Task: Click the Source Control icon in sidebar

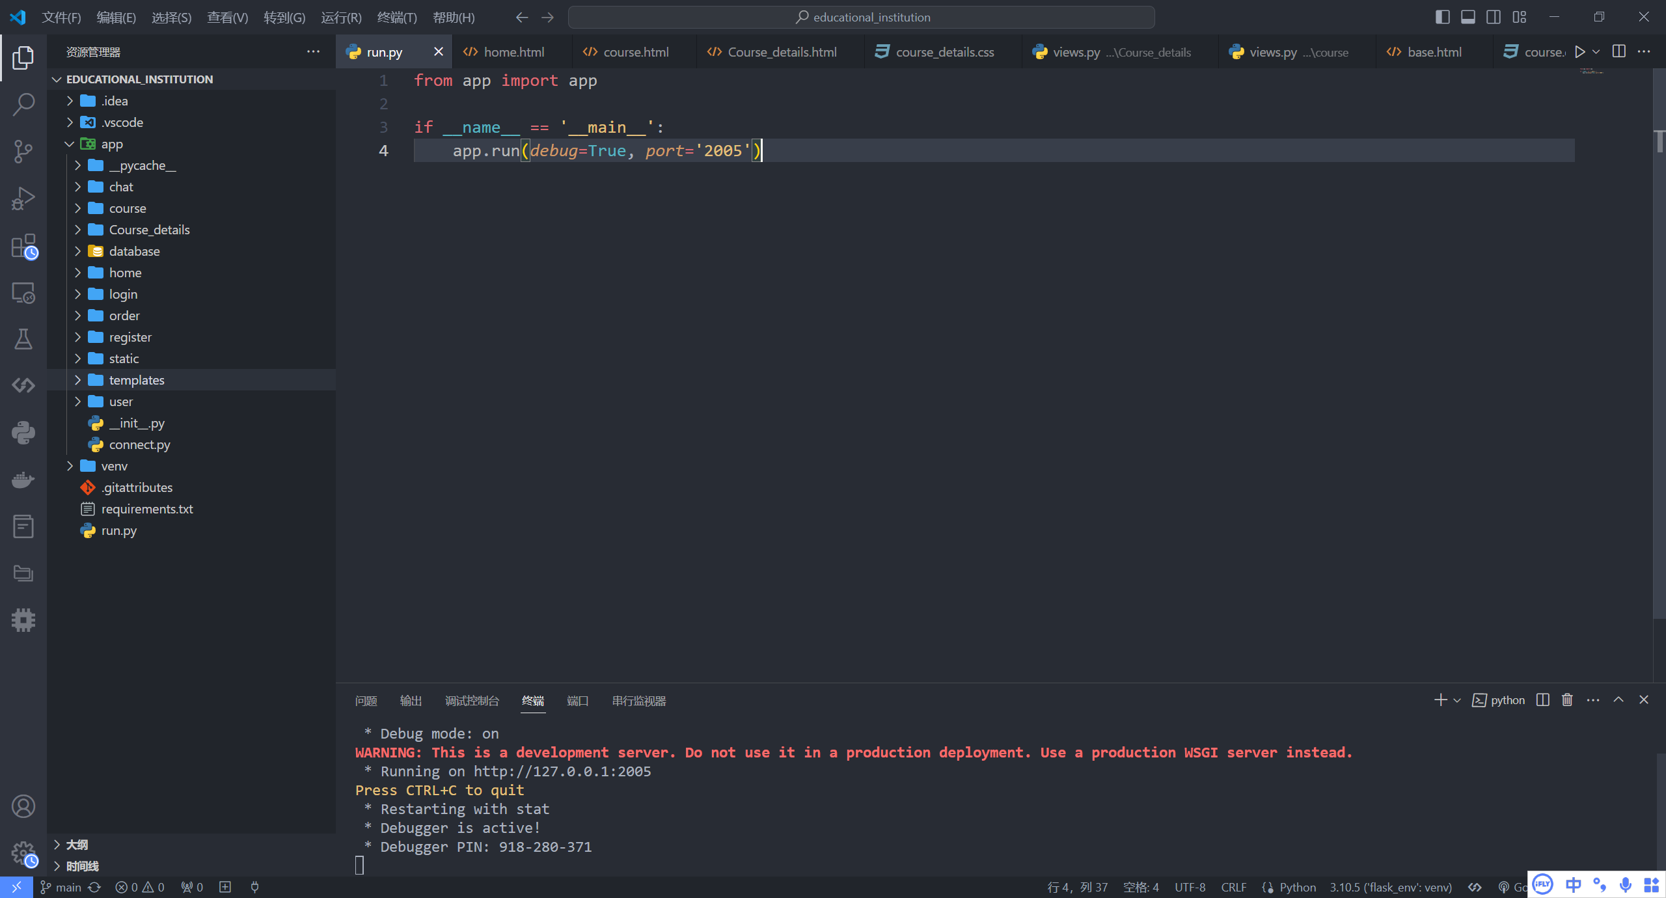Action: point(24,153)
